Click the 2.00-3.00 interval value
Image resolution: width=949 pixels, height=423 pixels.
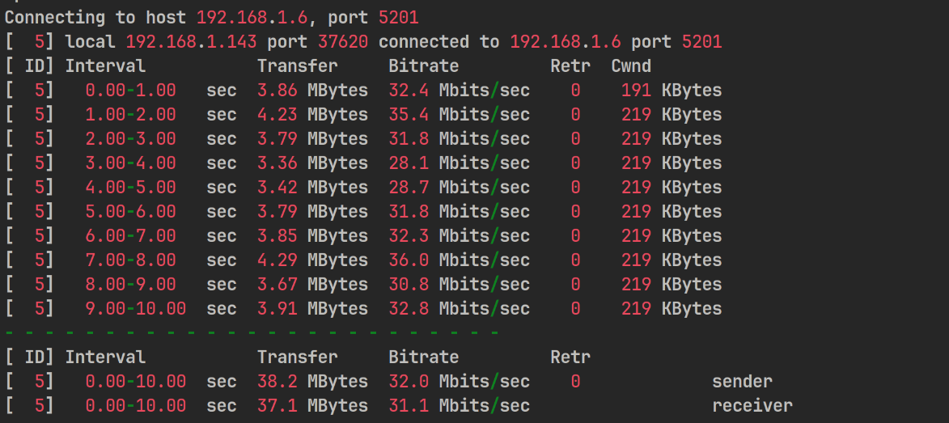click(x=131, y=138)
